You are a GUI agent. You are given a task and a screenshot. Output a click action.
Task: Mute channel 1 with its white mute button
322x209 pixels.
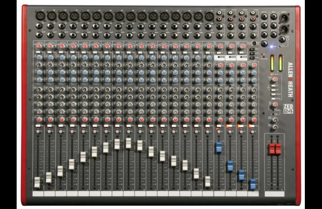[x=38, y=126]
